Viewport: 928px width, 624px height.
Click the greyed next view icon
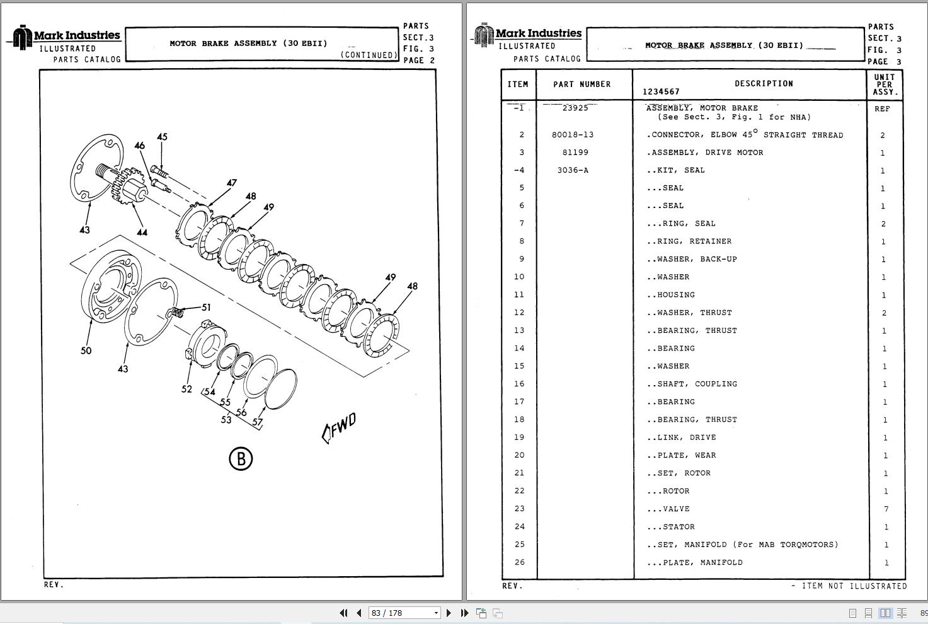[x=497, y=613]
